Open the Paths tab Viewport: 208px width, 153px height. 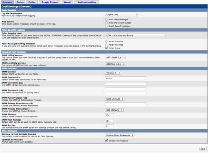pos(20,2)
